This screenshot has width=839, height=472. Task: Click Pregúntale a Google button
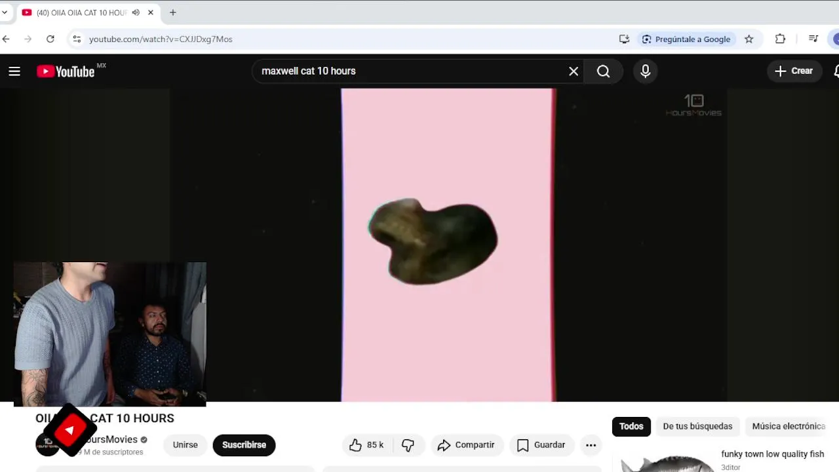686,39
